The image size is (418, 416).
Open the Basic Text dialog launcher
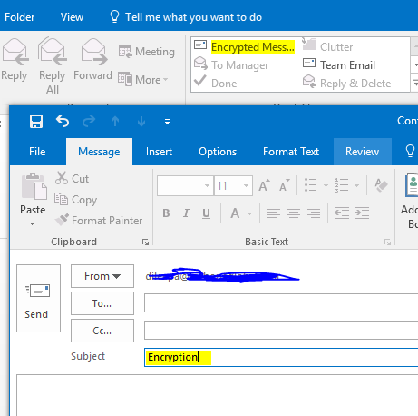click(387, 242)
